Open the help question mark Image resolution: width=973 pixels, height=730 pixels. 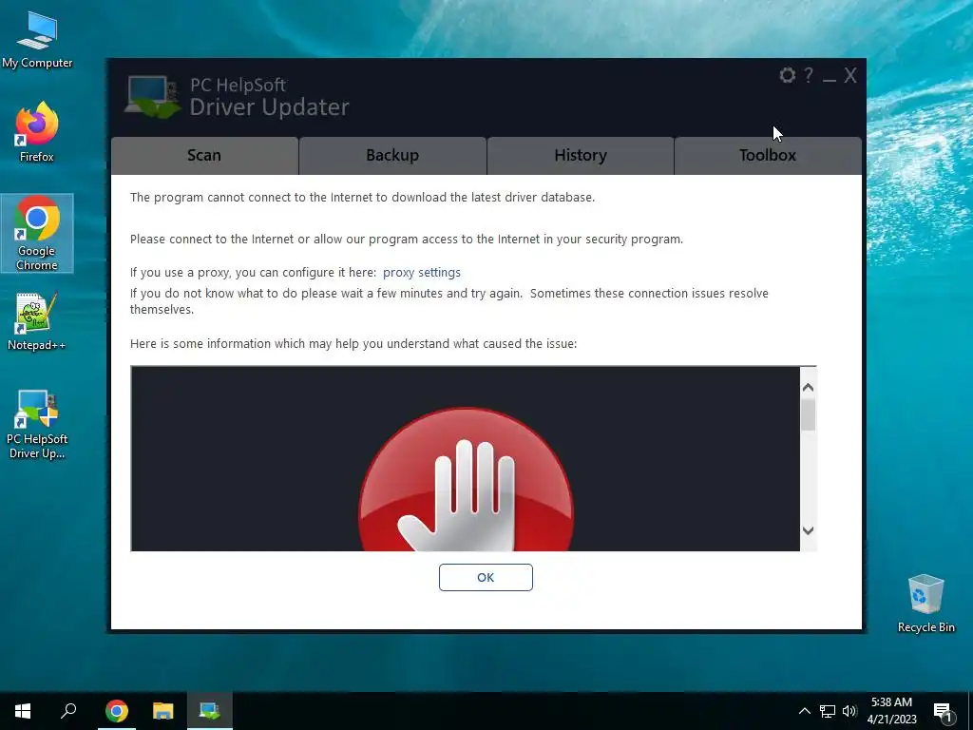click(x=808, y=75)
